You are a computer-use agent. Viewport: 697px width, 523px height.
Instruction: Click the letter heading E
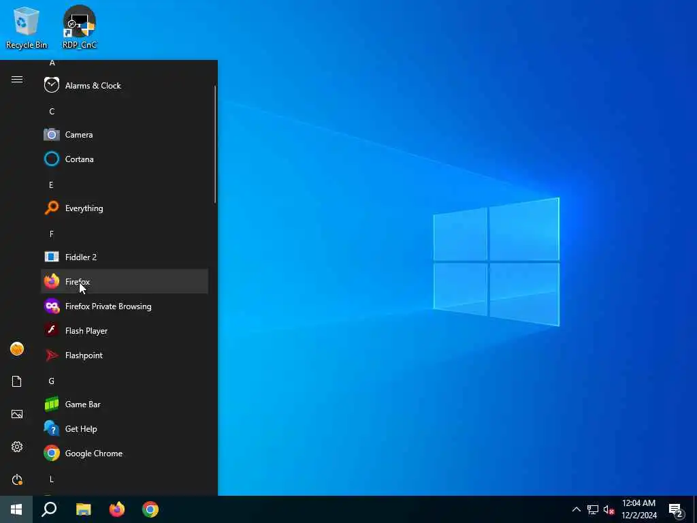click(51, 185)
